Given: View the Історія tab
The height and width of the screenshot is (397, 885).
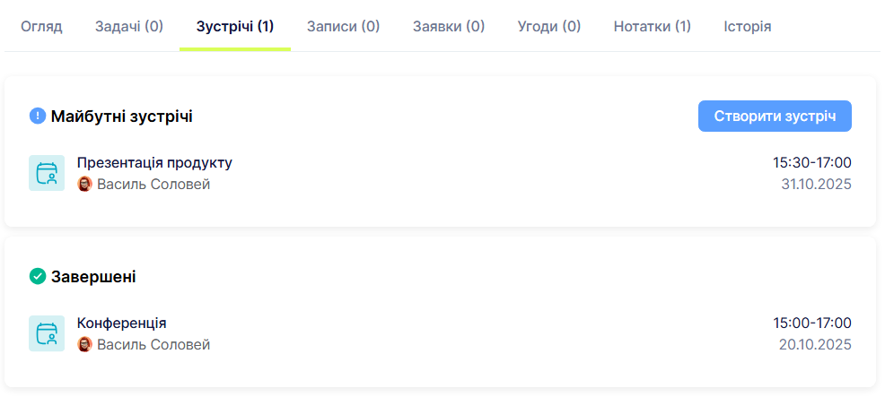Looking at the screenshot, I should click(748, 26).
